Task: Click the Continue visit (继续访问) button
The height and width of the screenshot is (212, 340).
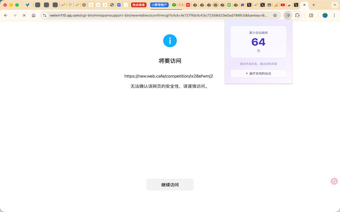Action: coord(170,185)
